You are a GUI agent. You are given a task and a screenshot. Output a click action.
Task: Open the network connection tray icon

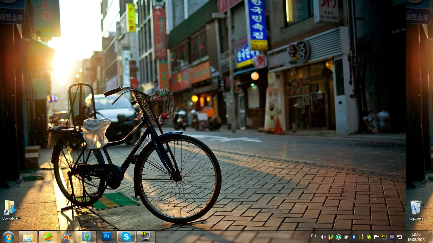coord(399,237)
